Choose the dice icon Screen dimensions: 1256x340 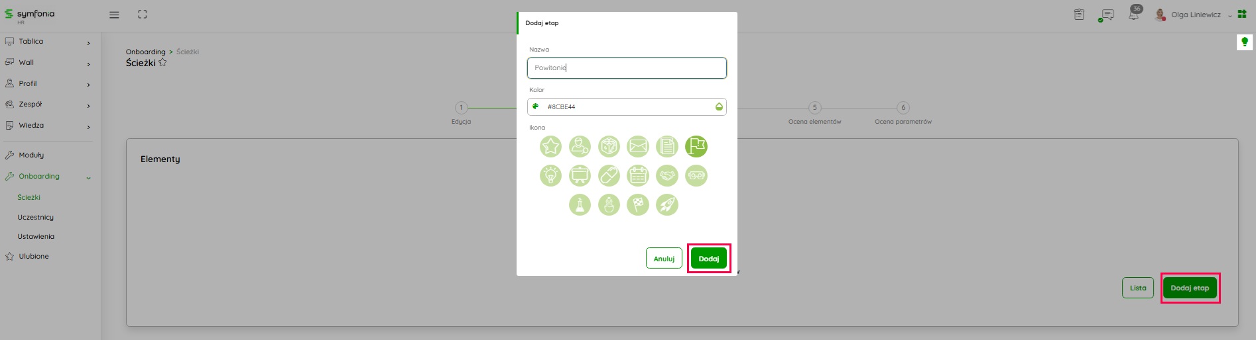609,147
